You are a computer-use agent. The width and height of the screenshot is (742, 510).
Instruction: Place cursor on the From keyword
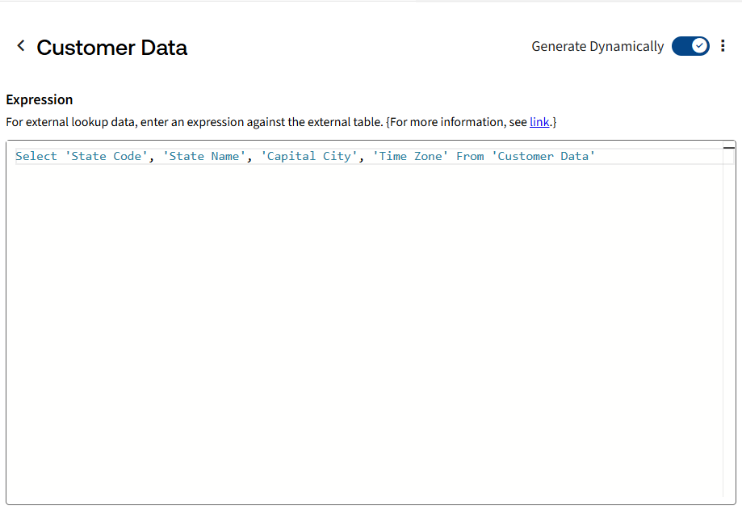tap(470, 156)
